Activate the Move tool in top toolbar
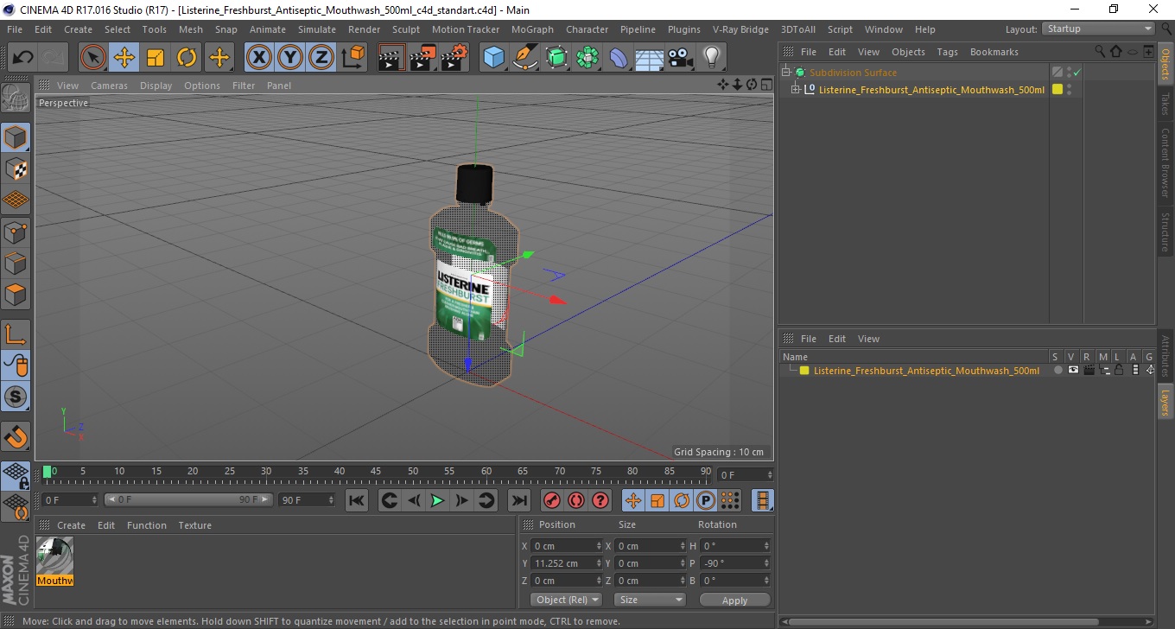The width and height of the screenshot is (1175, 629). pyautogui.click(x=124, y=58)
